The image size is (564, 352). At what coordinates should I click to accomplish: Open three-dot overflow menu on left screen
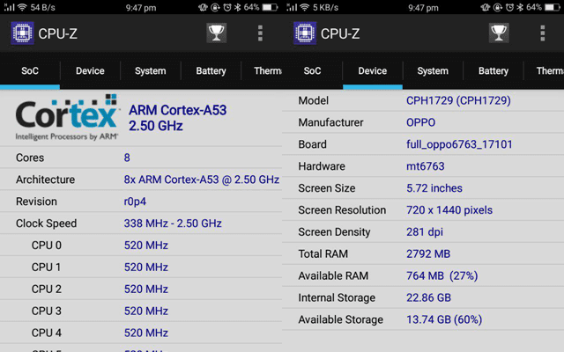tap(260, 33)
